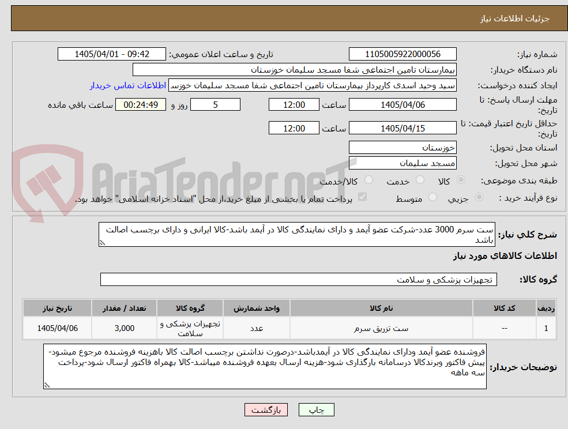Click the request creator field

[312, 85]
